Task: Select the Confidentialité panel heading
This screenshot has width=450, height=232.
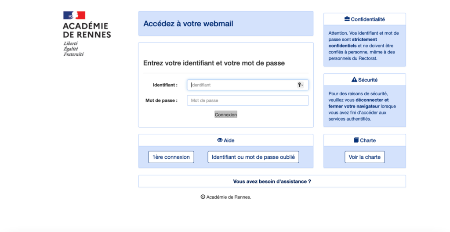Action: pyautogui.click(x=367, y=19)
